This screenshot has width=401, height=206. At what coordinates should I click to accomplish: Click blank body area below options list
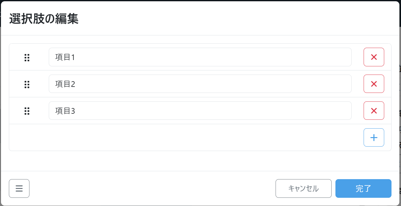point(200,161)
